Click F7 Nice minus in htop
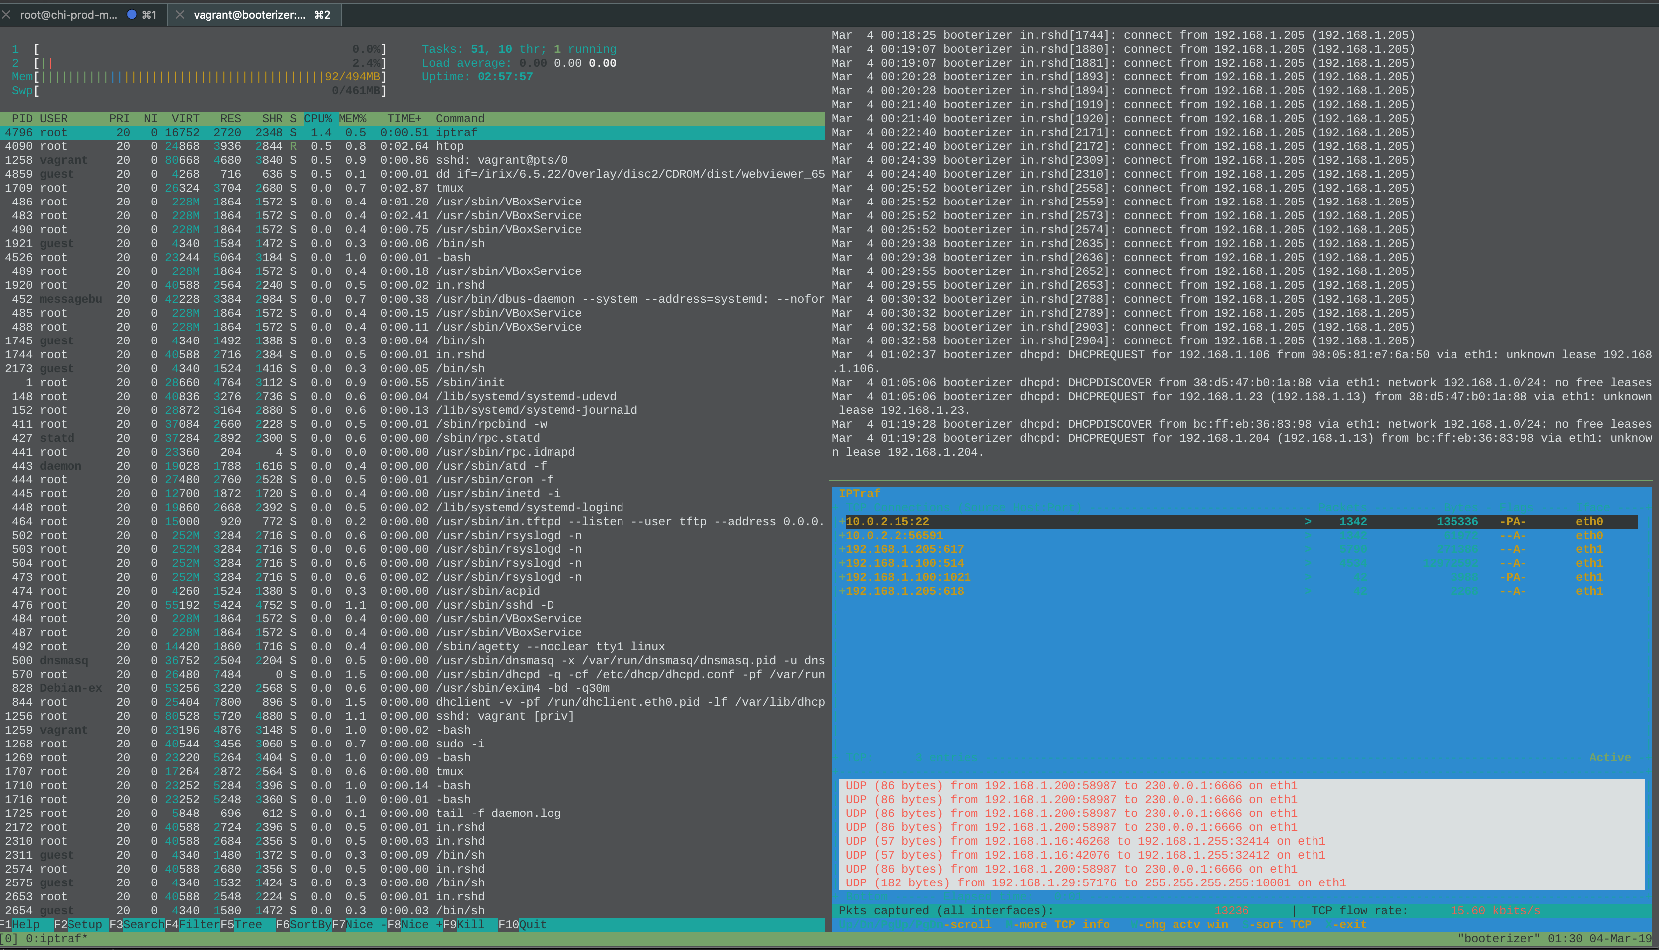Screen dimensions: 1659x950 [x=359, y=925]
